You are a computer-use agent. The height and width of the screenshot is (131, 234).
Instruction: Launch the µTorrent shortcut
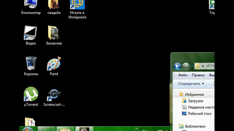click(x=31, y=96)
